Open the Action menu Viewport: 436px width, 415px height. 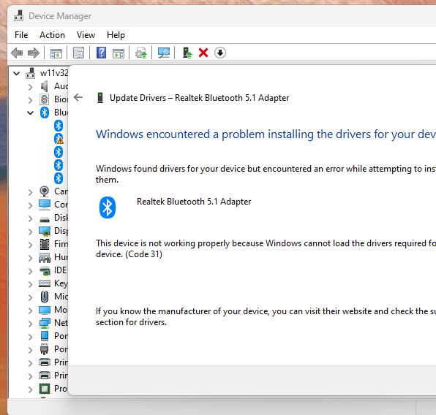coord(52,35)
